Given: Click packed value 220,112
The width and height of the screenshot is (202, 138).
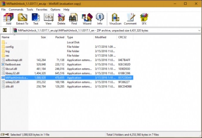Looking at the screenshot, I should 60,64.
